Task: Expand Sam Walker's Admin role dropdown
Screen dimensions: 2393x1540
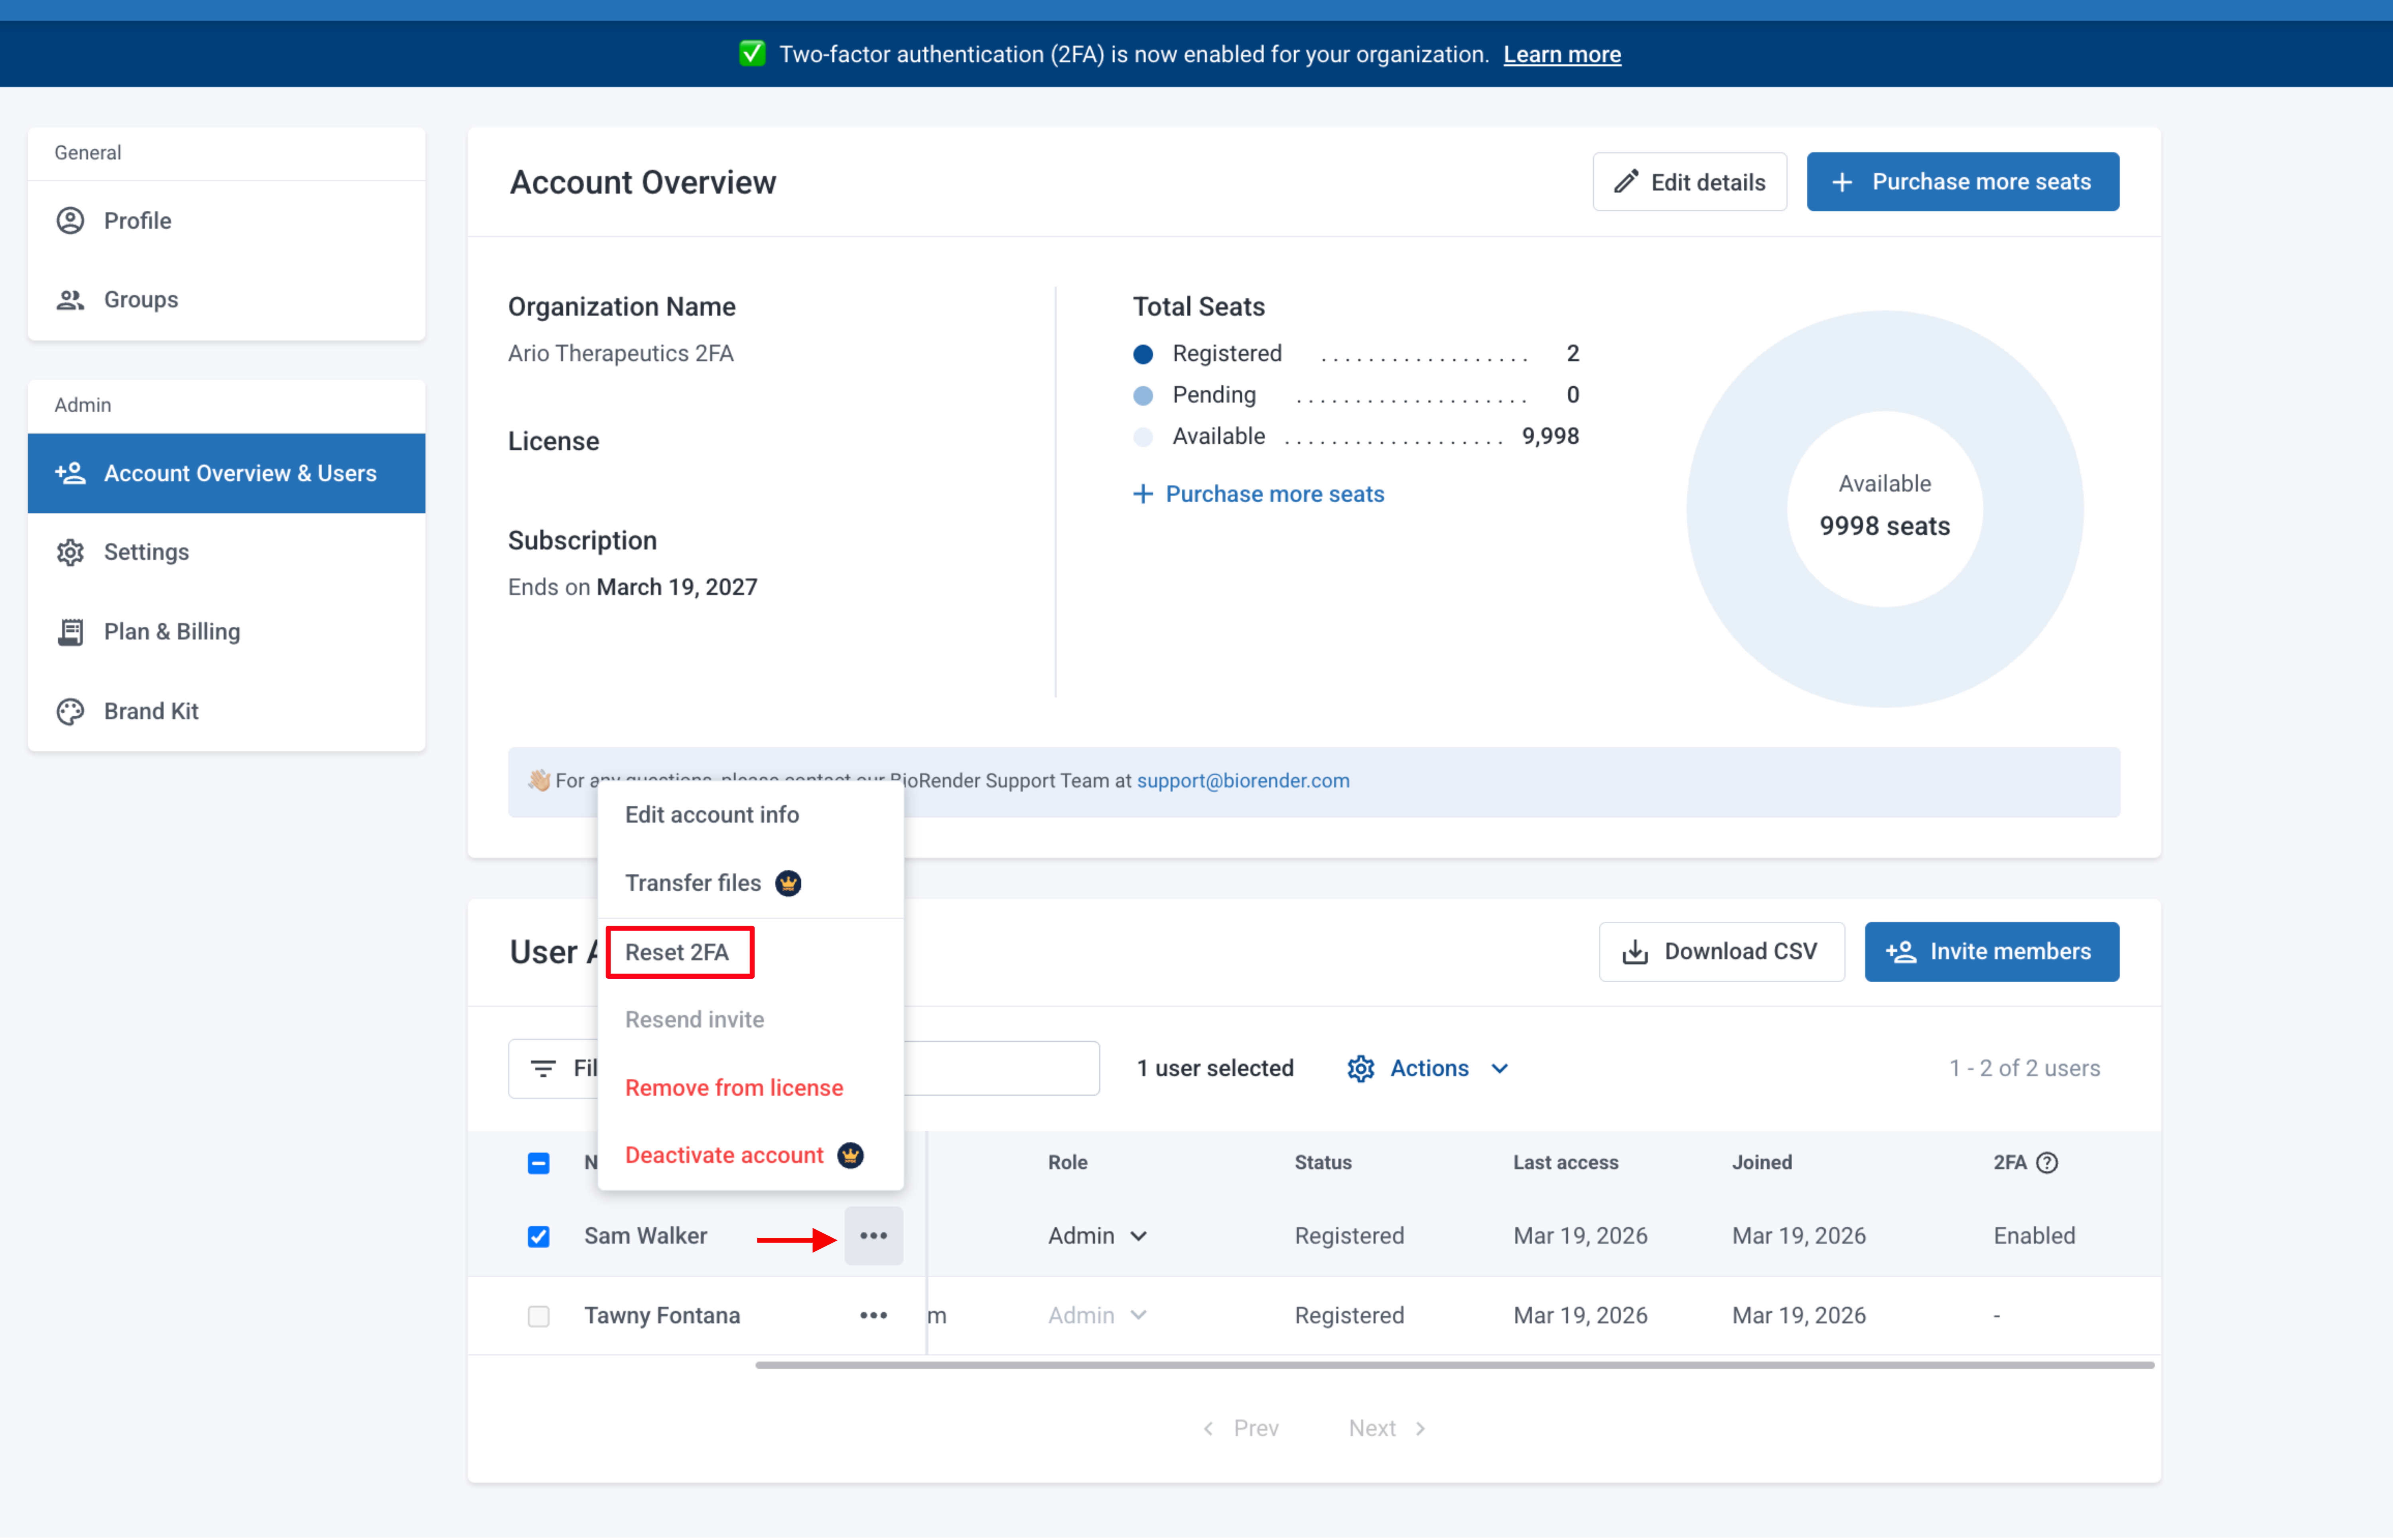Action: tap(1098, 1236)
